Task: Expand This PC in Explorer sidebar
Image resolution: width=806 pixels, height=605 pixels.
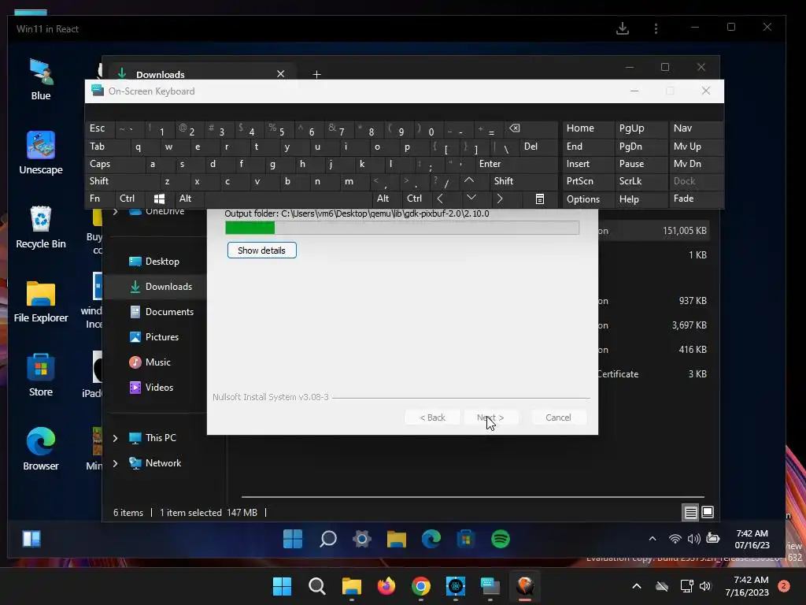Action: (x=115, y=438)
